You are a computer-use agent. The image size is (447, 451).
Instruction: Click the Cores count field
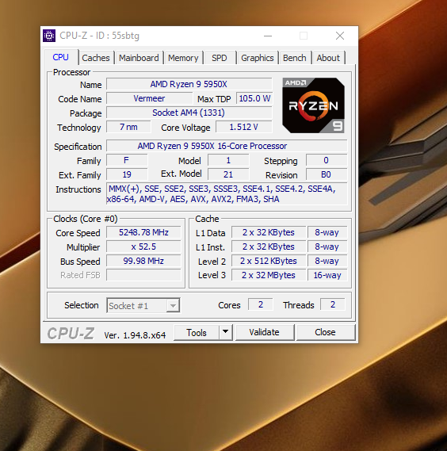pyautogui.click(x=261, y=304)
